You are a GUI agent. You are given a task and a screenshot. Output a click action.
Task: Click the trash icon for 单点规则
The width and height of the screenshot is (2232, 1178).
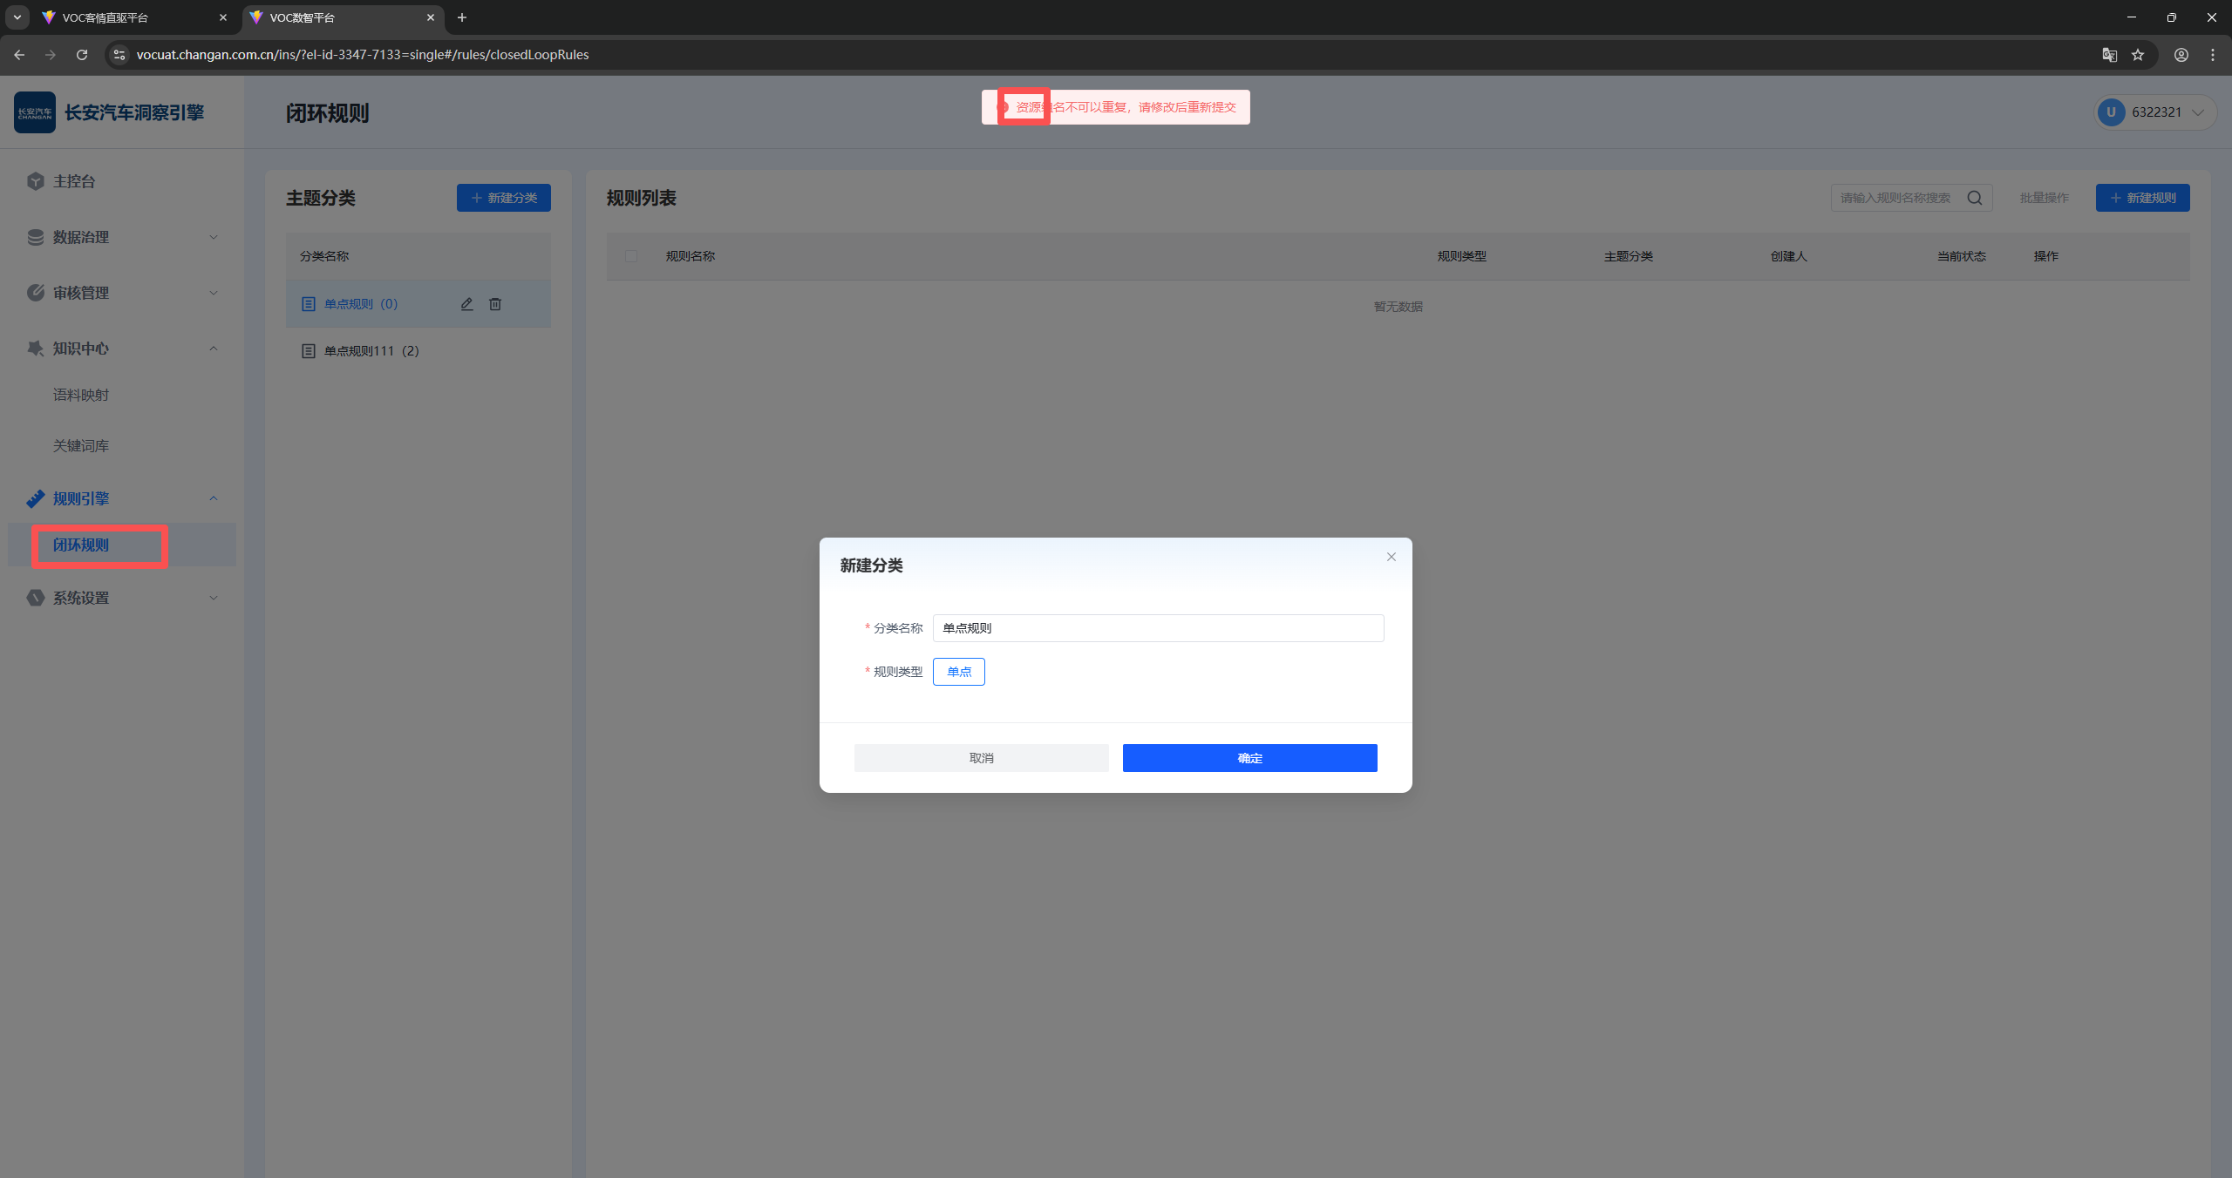495,304
